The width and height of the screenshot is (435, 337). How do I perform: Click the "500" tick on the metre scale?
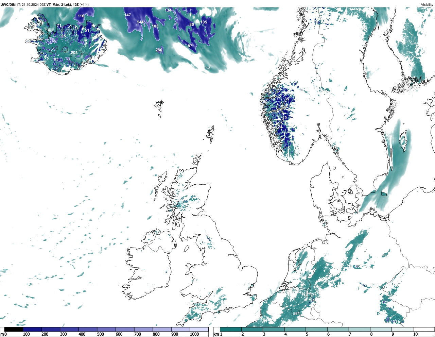point(100,334)
